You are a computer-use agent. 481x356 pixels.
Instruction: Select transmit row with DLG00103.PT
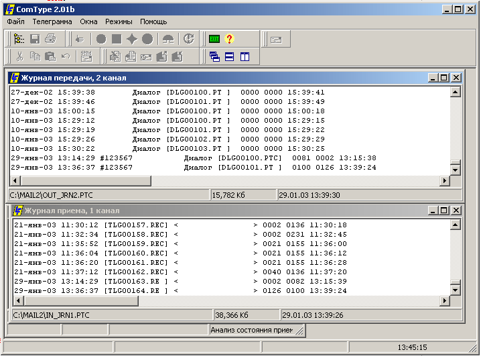[167, 149]
